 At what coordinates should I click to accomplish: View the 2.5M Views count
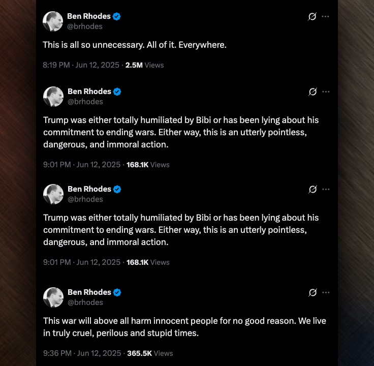144,65
